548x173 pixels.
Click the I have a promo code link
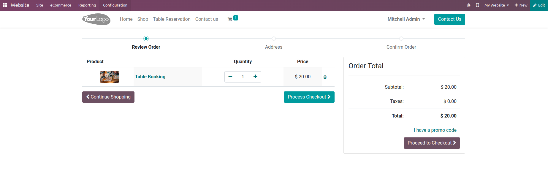click(435, 130)
